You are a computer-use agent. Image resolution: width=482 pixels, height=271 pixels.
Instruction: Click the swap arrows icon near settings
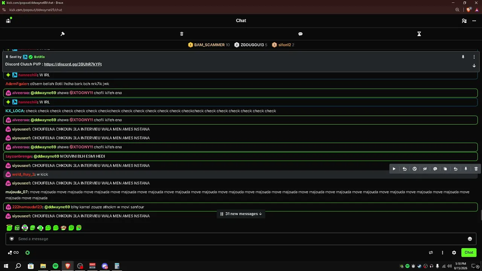pyautogui.click(x=431, y=253)
